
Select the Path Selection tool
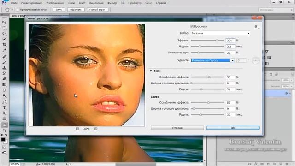pos(4,113)
